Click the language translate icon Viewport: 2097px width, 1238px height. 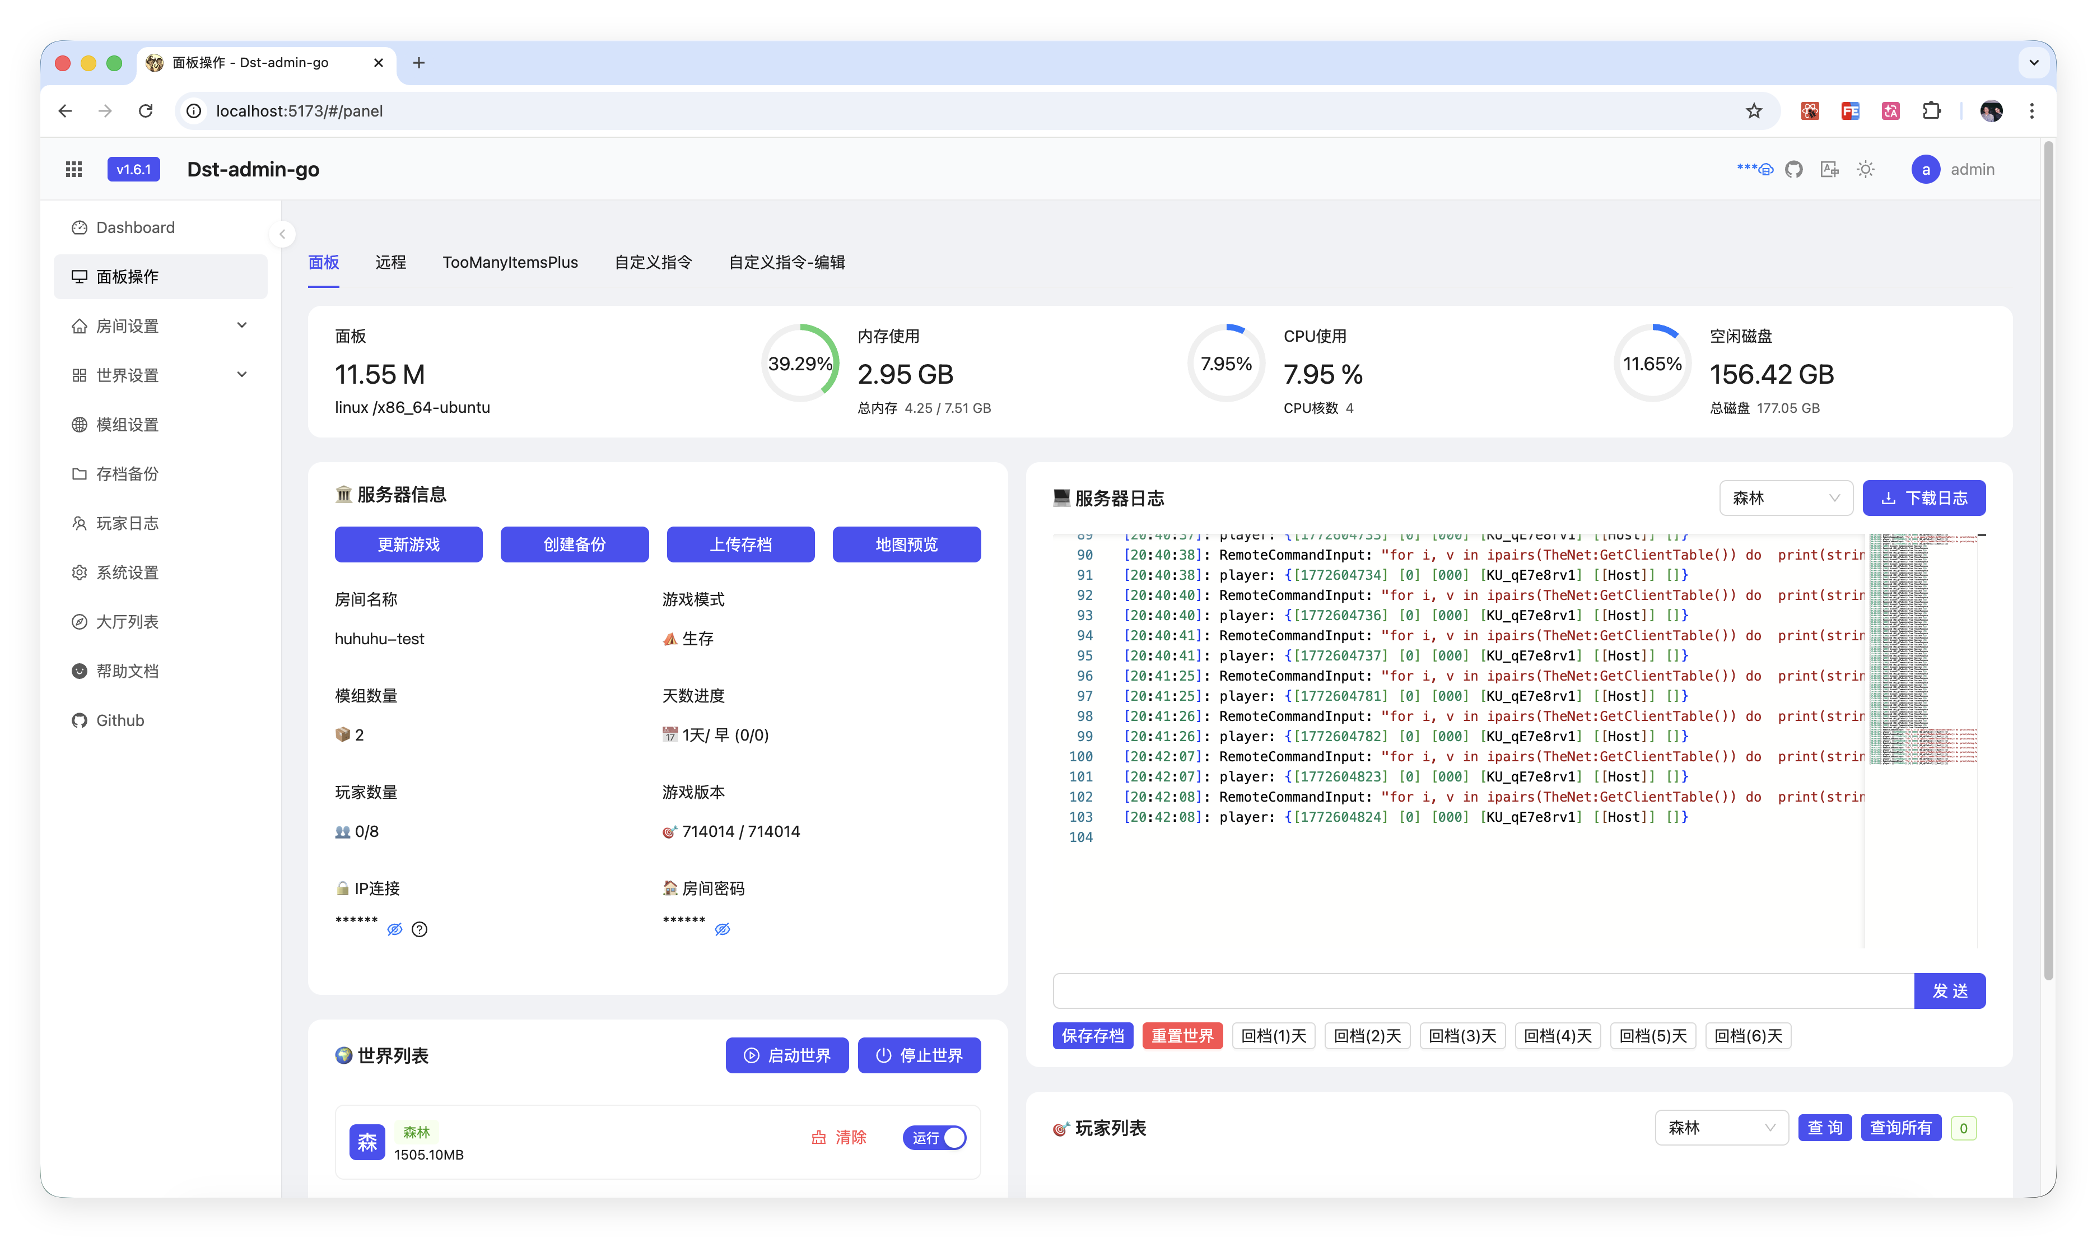[x=1829, y=169]
